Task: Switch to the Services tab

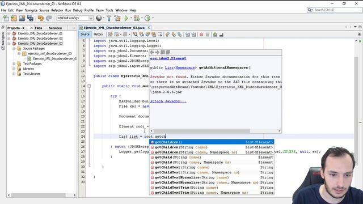Action: tap(55, 28)
